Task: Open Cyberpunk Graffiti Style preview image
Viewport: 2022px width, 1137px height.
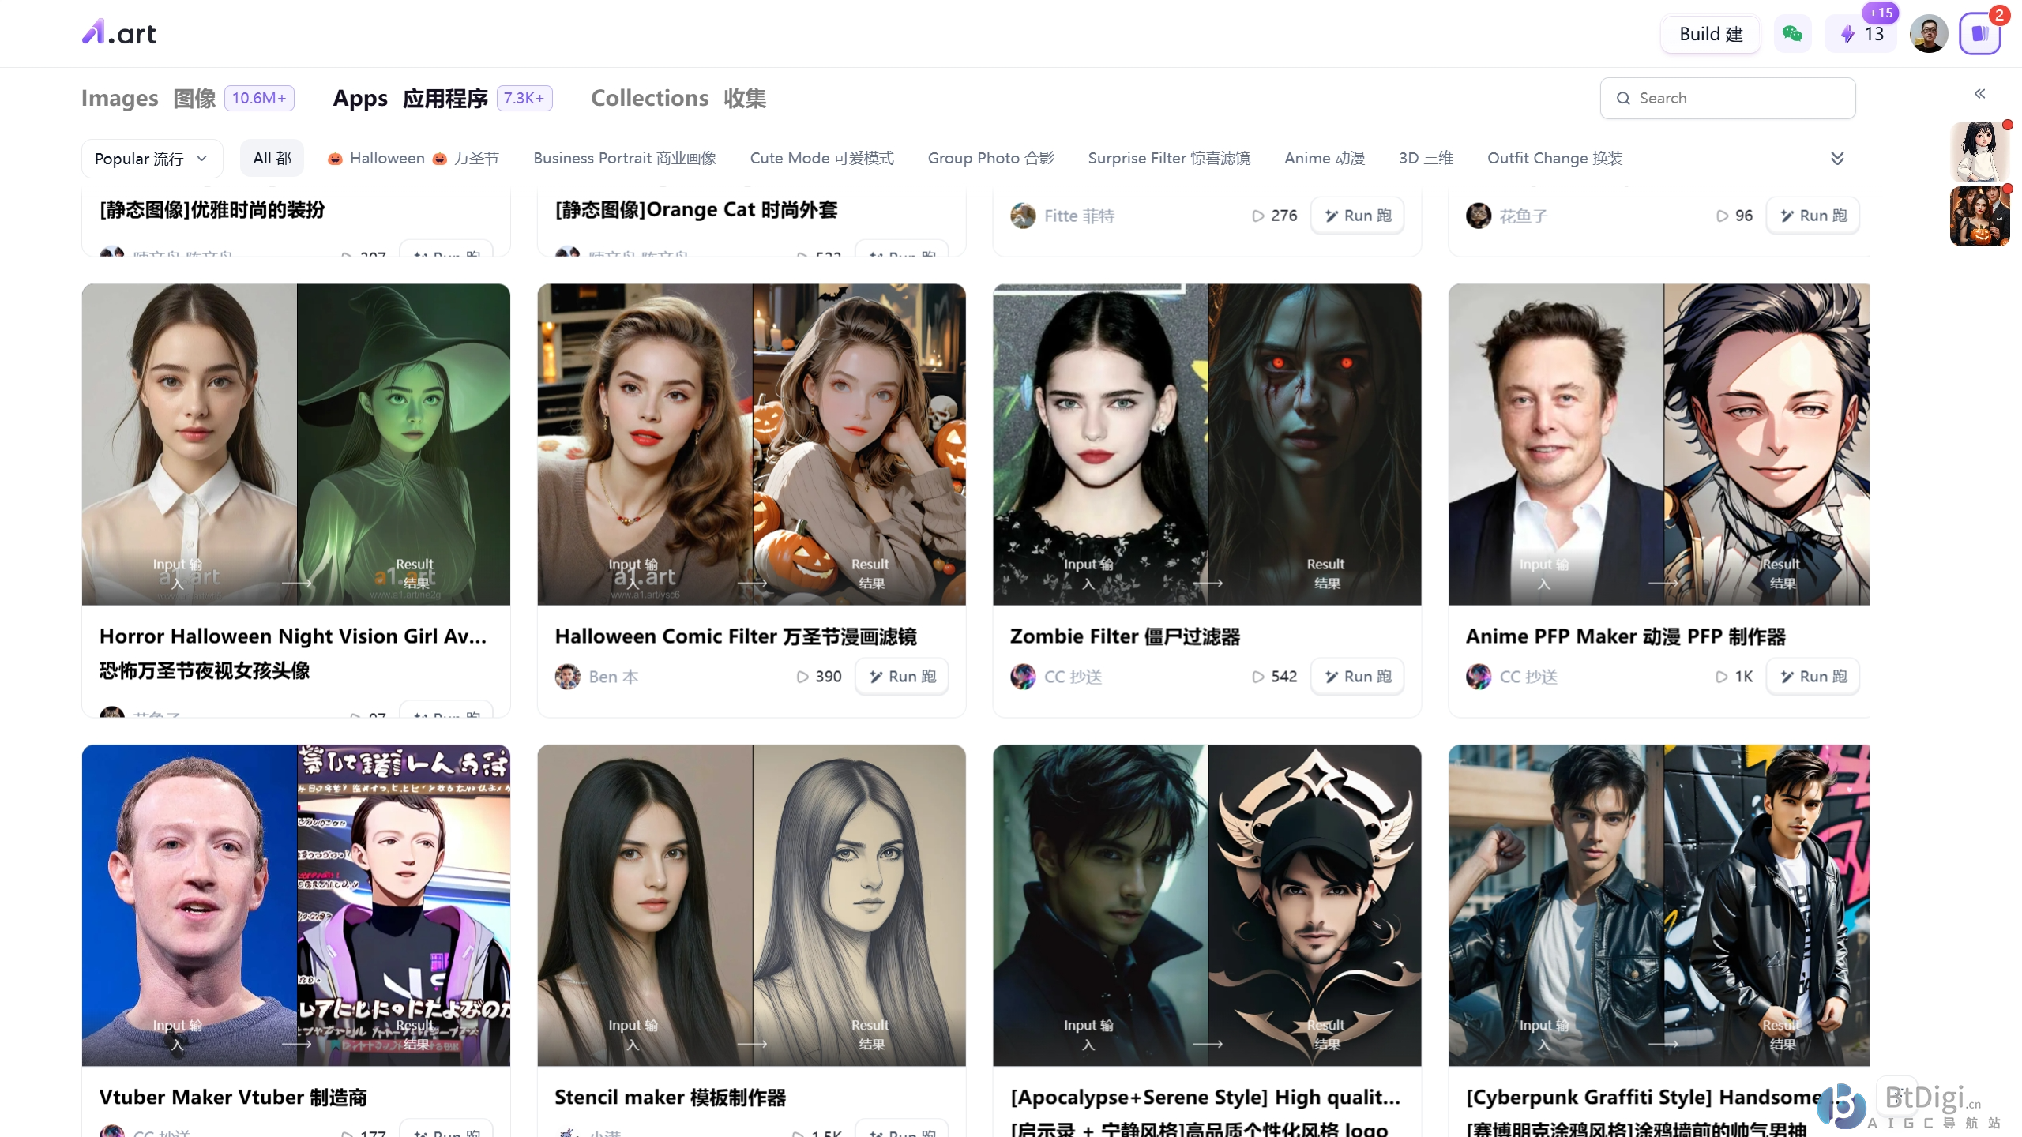Action: coord(1659,906)
